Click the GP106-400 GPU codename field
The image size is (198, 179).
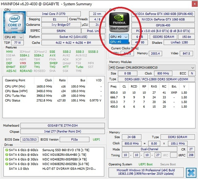click(163, 25)
